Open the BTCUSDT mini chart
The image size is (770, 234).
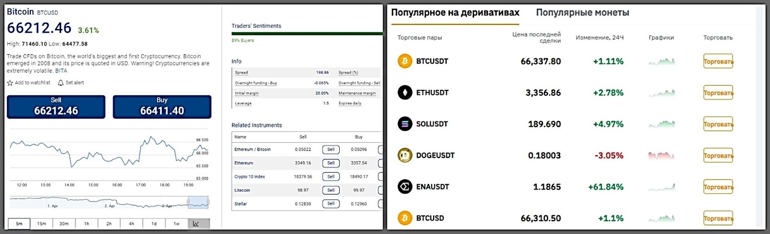click(662, 62)
